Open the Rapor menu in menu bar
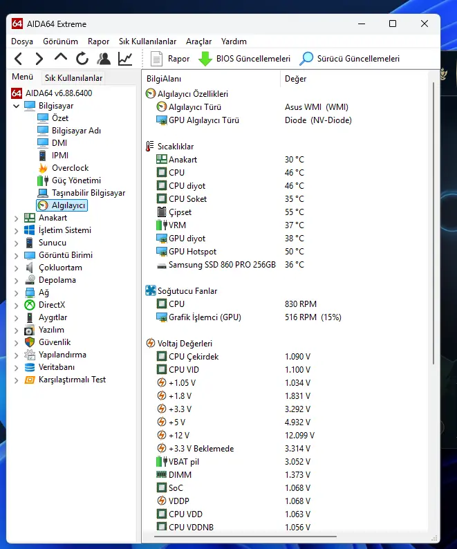 tap(98, 41)
